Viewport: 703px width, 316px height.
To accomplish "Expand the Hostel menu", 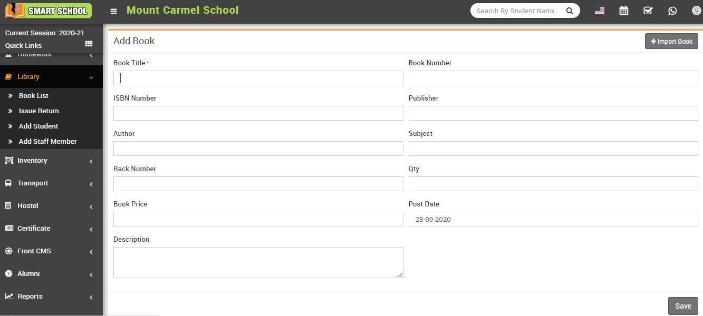I will coord(51,205).
